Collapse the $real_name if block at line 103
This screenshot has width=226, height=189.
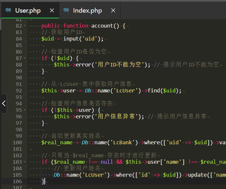25,162
